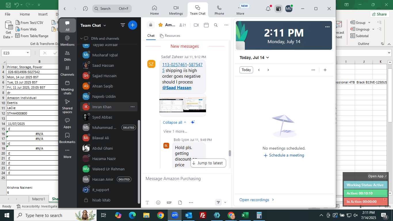Click the Message Amazon Purchasing input field
Image resolution: width=393 pixels, height=221 pixels.
(x=186, y=179)
